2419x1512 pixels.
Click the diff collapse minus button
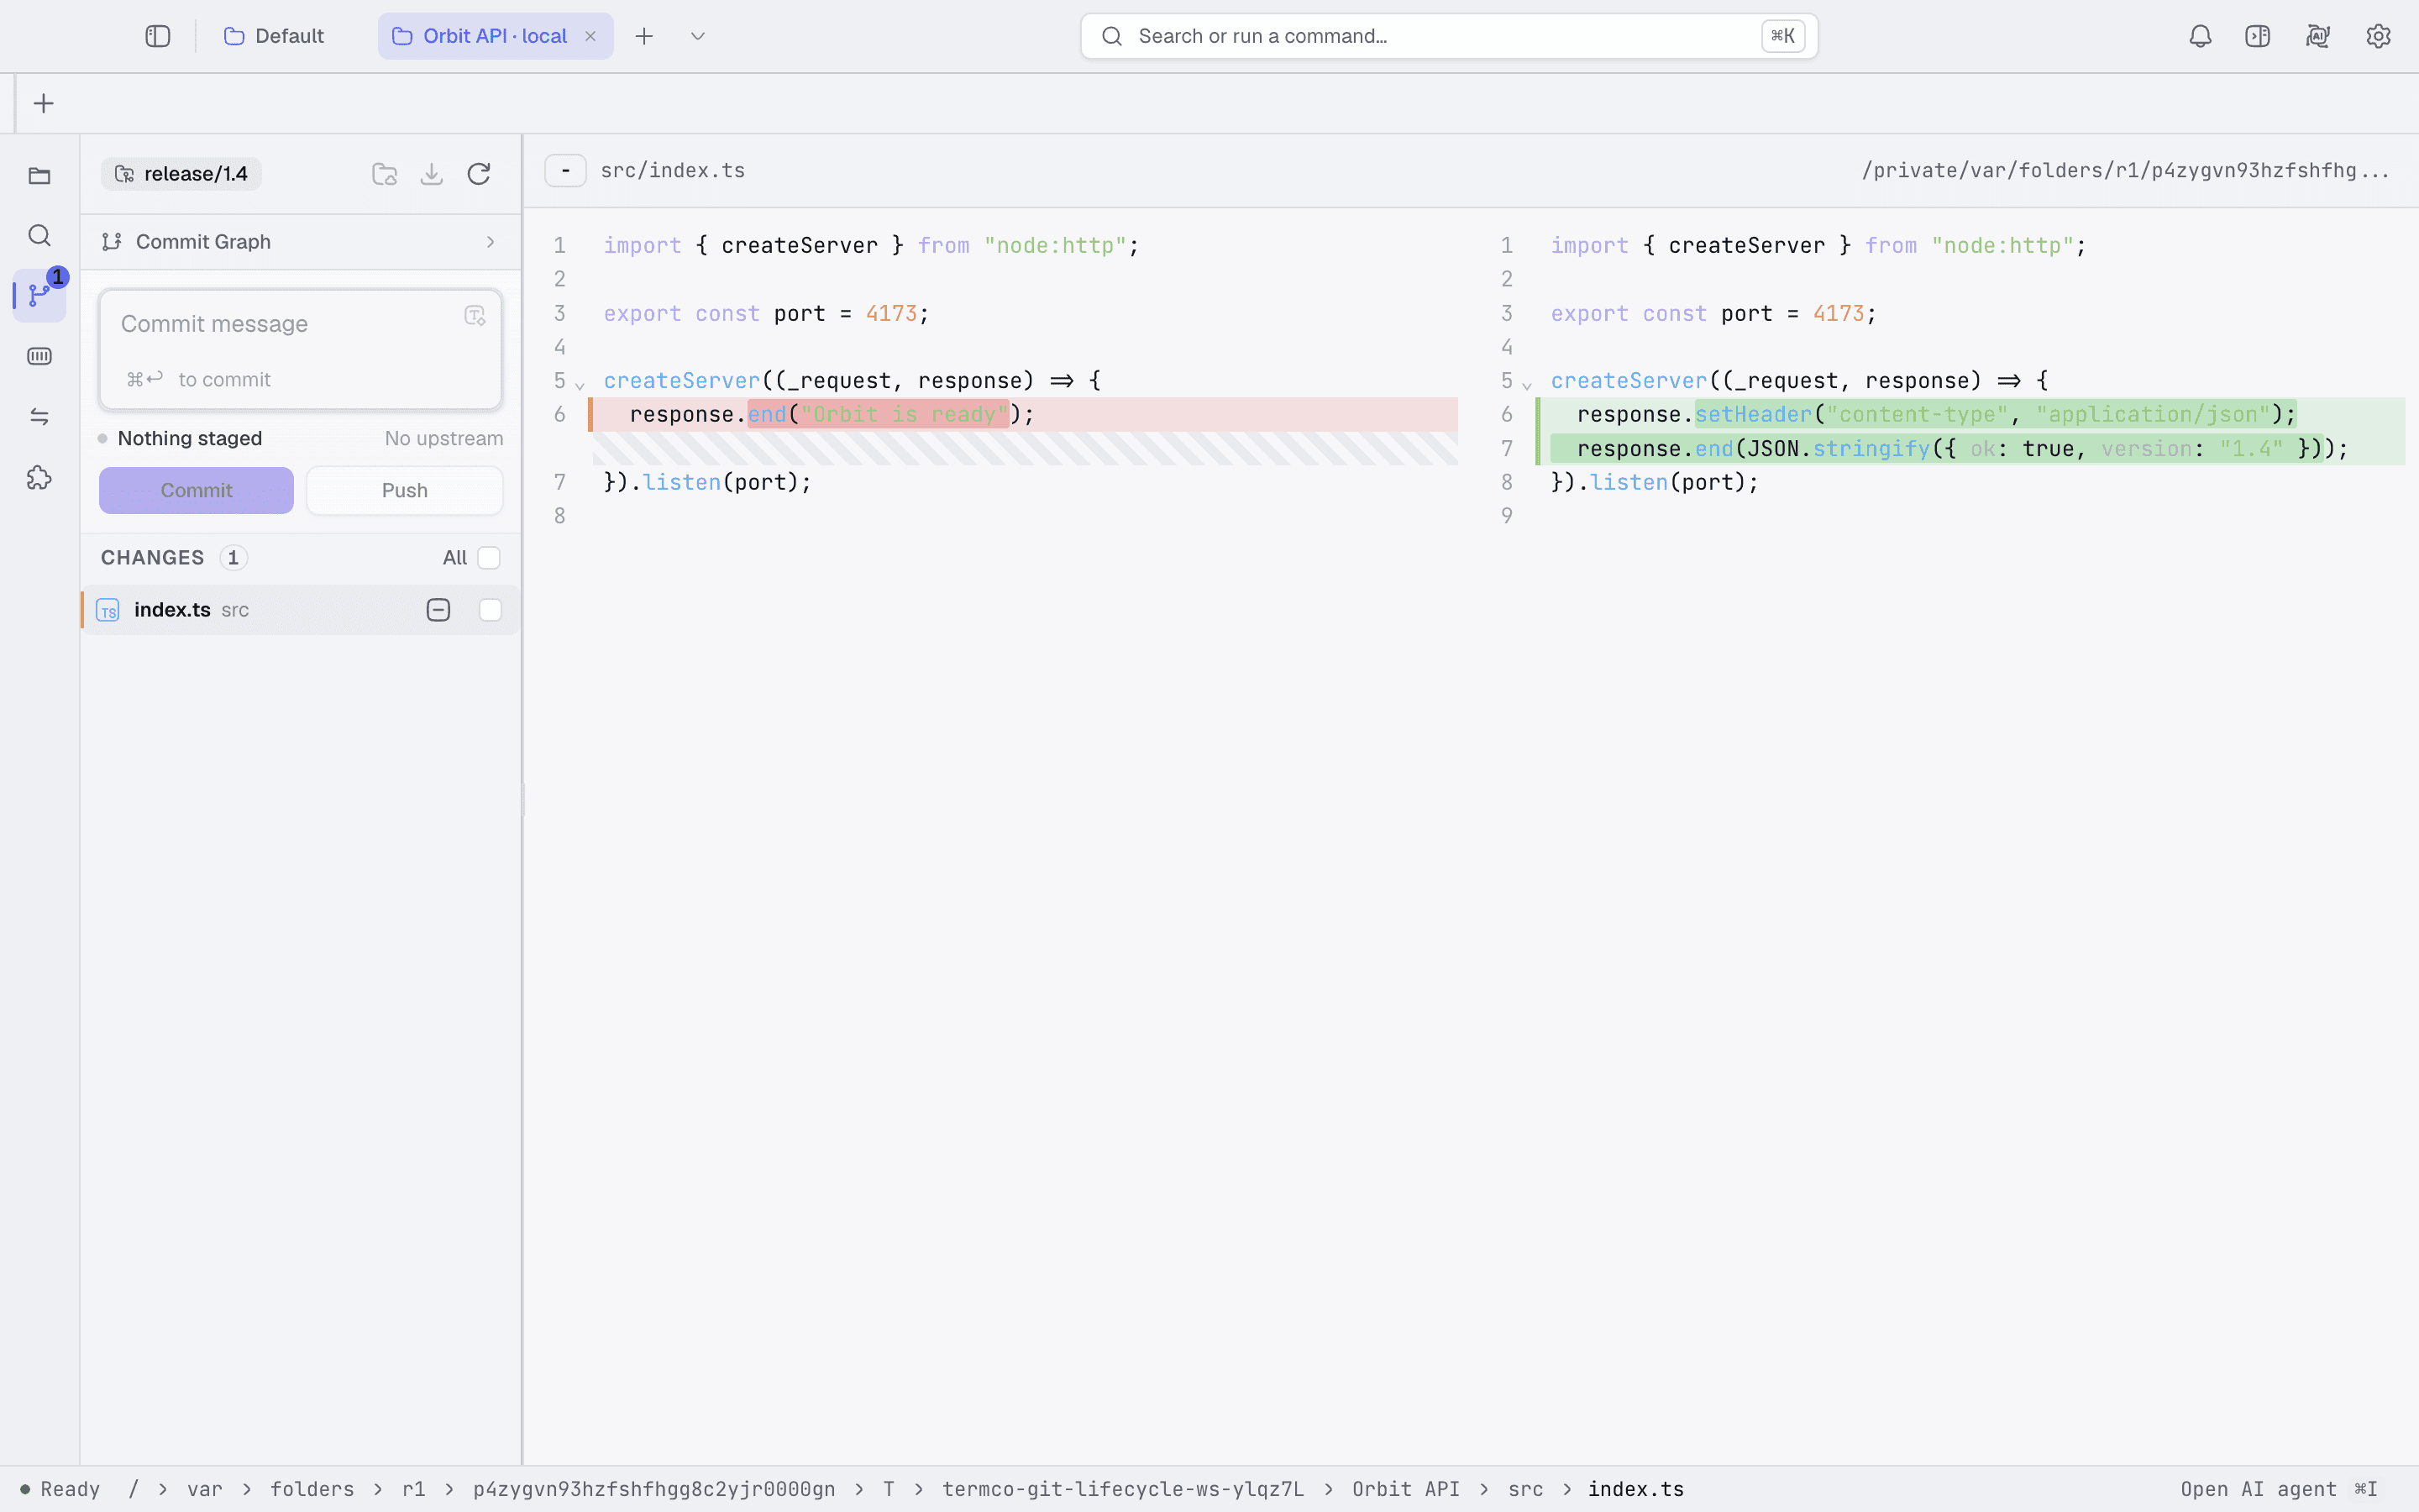tap(566, 171)
